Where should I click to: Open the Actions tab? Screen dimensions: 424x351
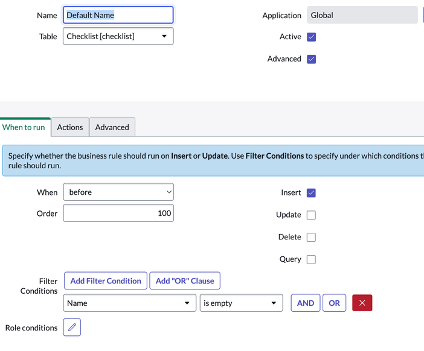tap(70, 127)
